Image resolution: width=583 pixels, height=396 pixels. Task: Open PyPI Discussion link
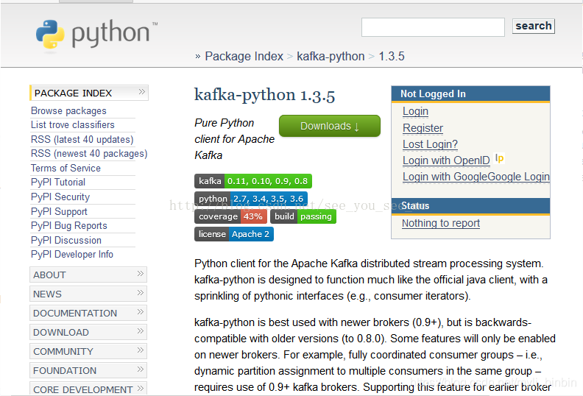point(66,240)
